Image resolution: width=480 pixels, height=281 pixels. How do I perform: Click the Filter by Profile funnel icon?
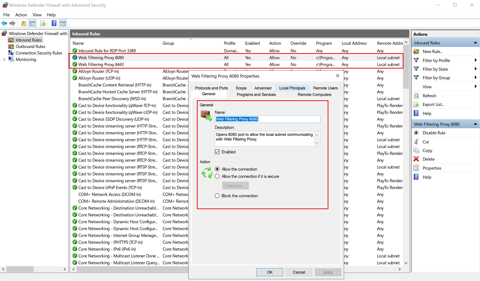point(416,60)
